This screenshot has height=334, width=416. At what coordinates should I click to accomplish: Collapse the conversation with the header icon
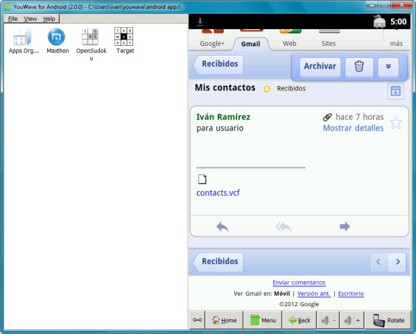[395, 91]
